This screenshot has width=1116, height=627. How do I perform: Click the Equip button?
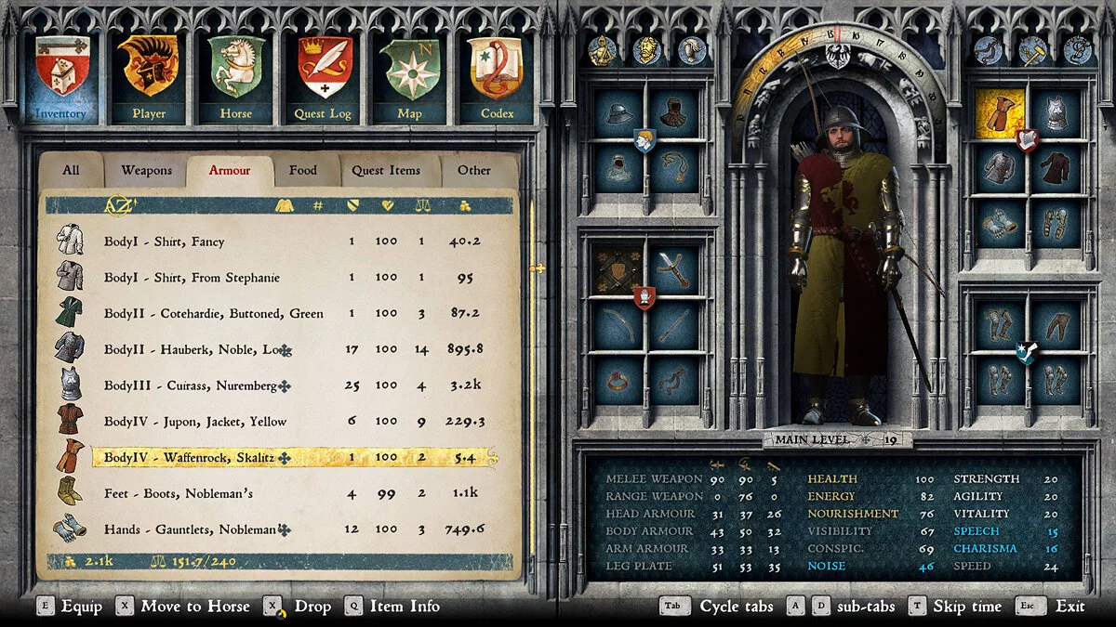[x=71, y=607]
